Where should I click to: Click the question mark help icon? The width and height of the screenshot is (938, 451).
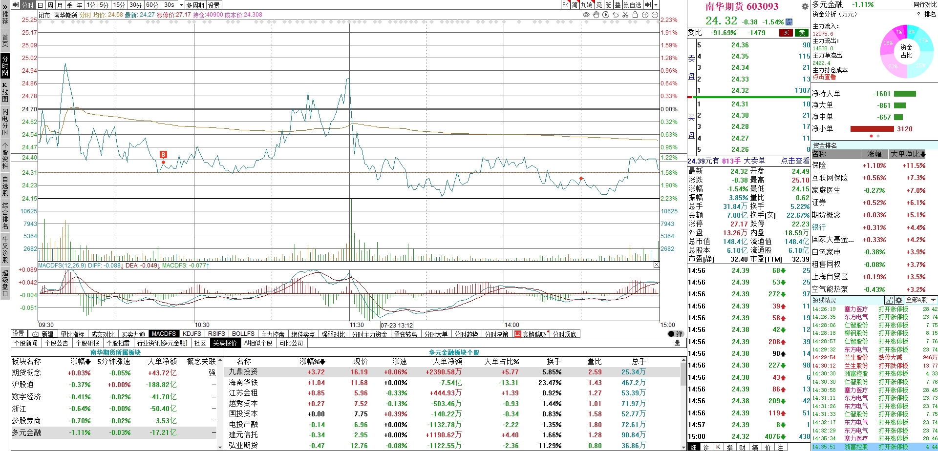918,14
